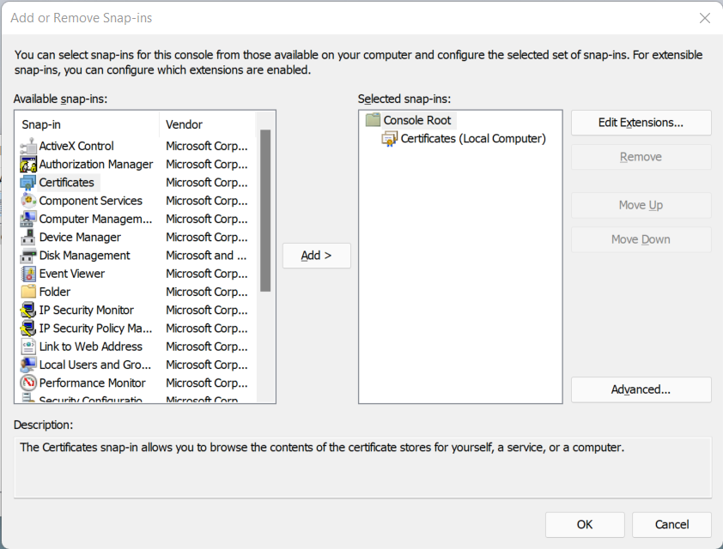Select Component Services row
Viewport: 723px width, 549px height.
click(x=90, y=201)
